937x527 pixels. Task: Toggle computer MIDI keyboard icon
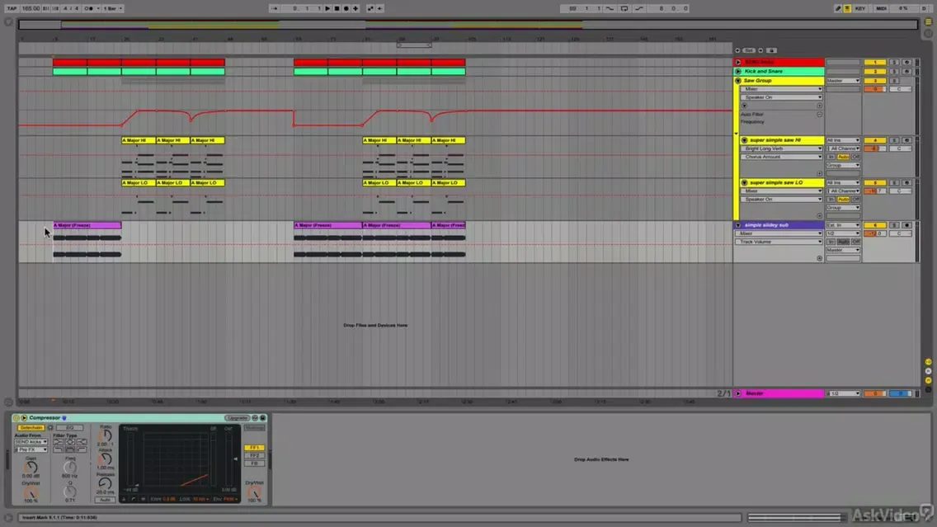(847, 8)
